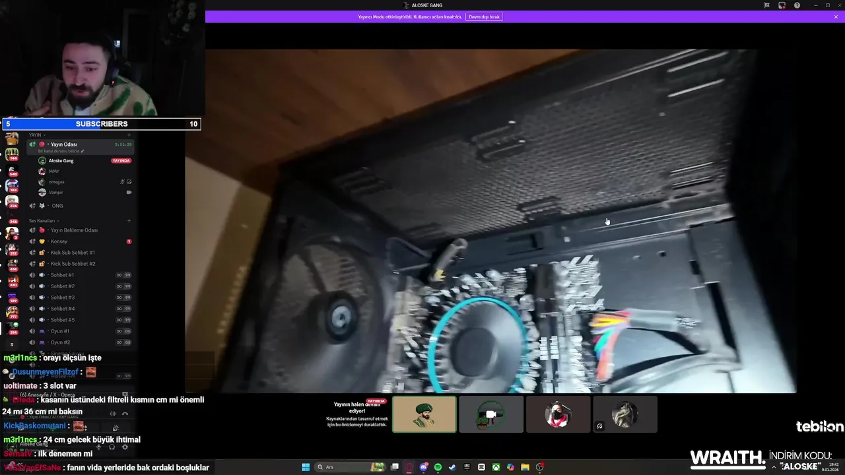Open the server icon with 189 badge

click(x=12, y=296)
